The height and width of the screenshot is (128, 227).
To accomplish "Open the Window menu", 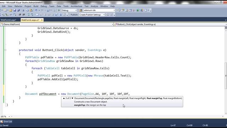I will [104, 6].
